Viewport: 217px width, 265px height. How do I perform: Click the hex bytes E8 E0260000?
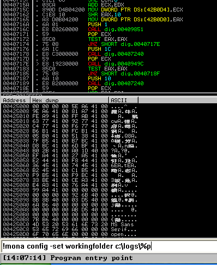click(60, 29)
